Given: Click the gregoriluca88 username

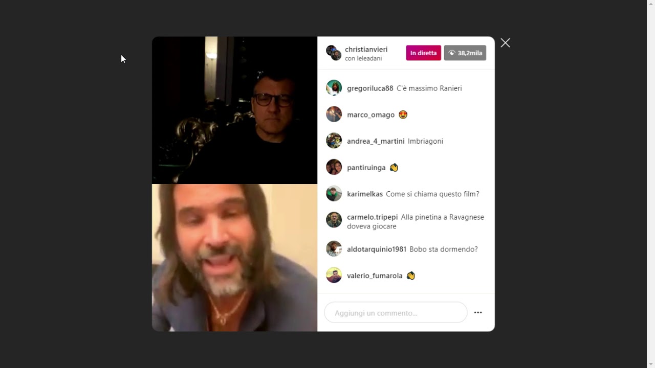Looking at the screenshot, I should pos(370,88).
